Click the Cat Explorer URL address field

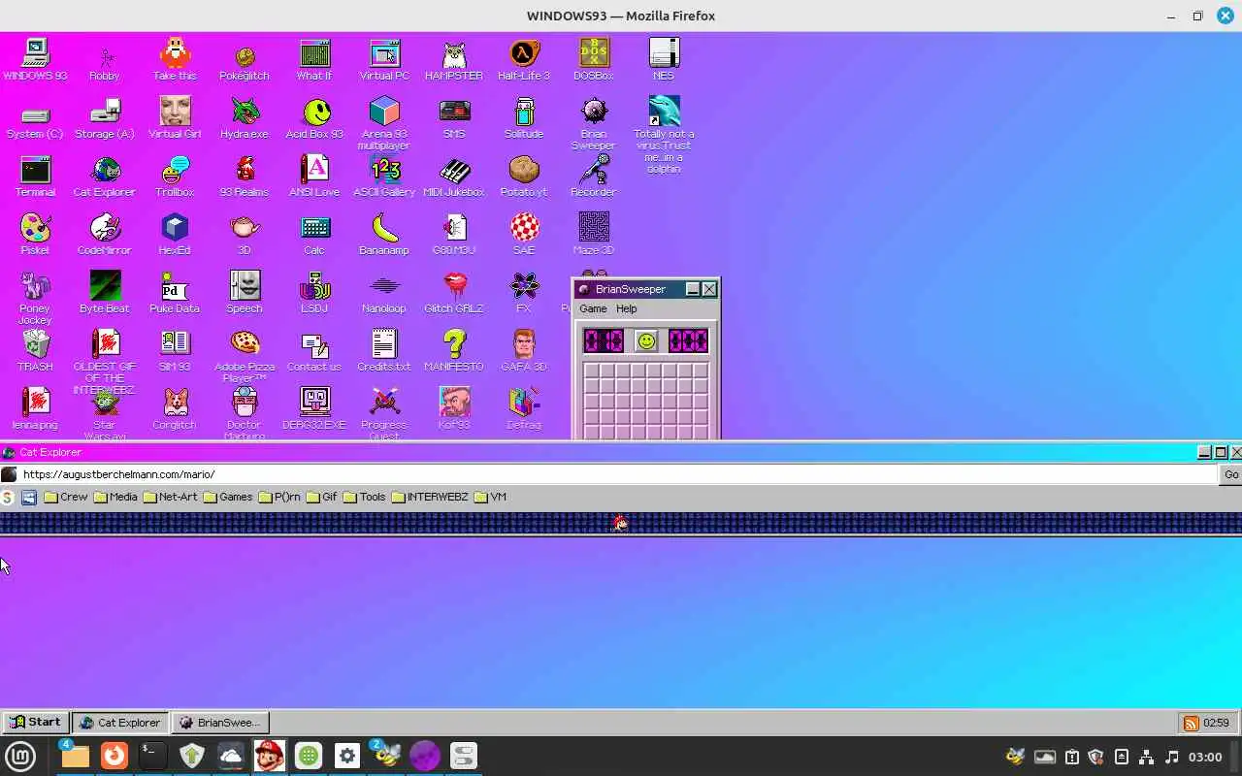(x=617, y=474)
